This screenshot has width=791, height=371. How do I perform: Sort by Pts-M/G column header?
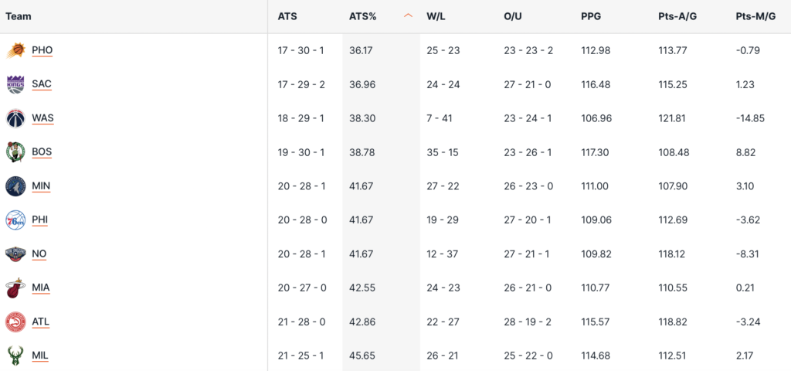pos(756,16)
